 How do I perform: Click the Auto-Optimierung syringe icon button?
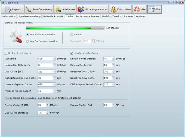39,9
